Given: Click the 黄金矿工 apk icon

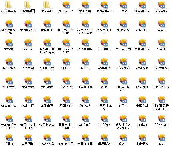Looking at the screenshot, I should [x=47, y=24].
